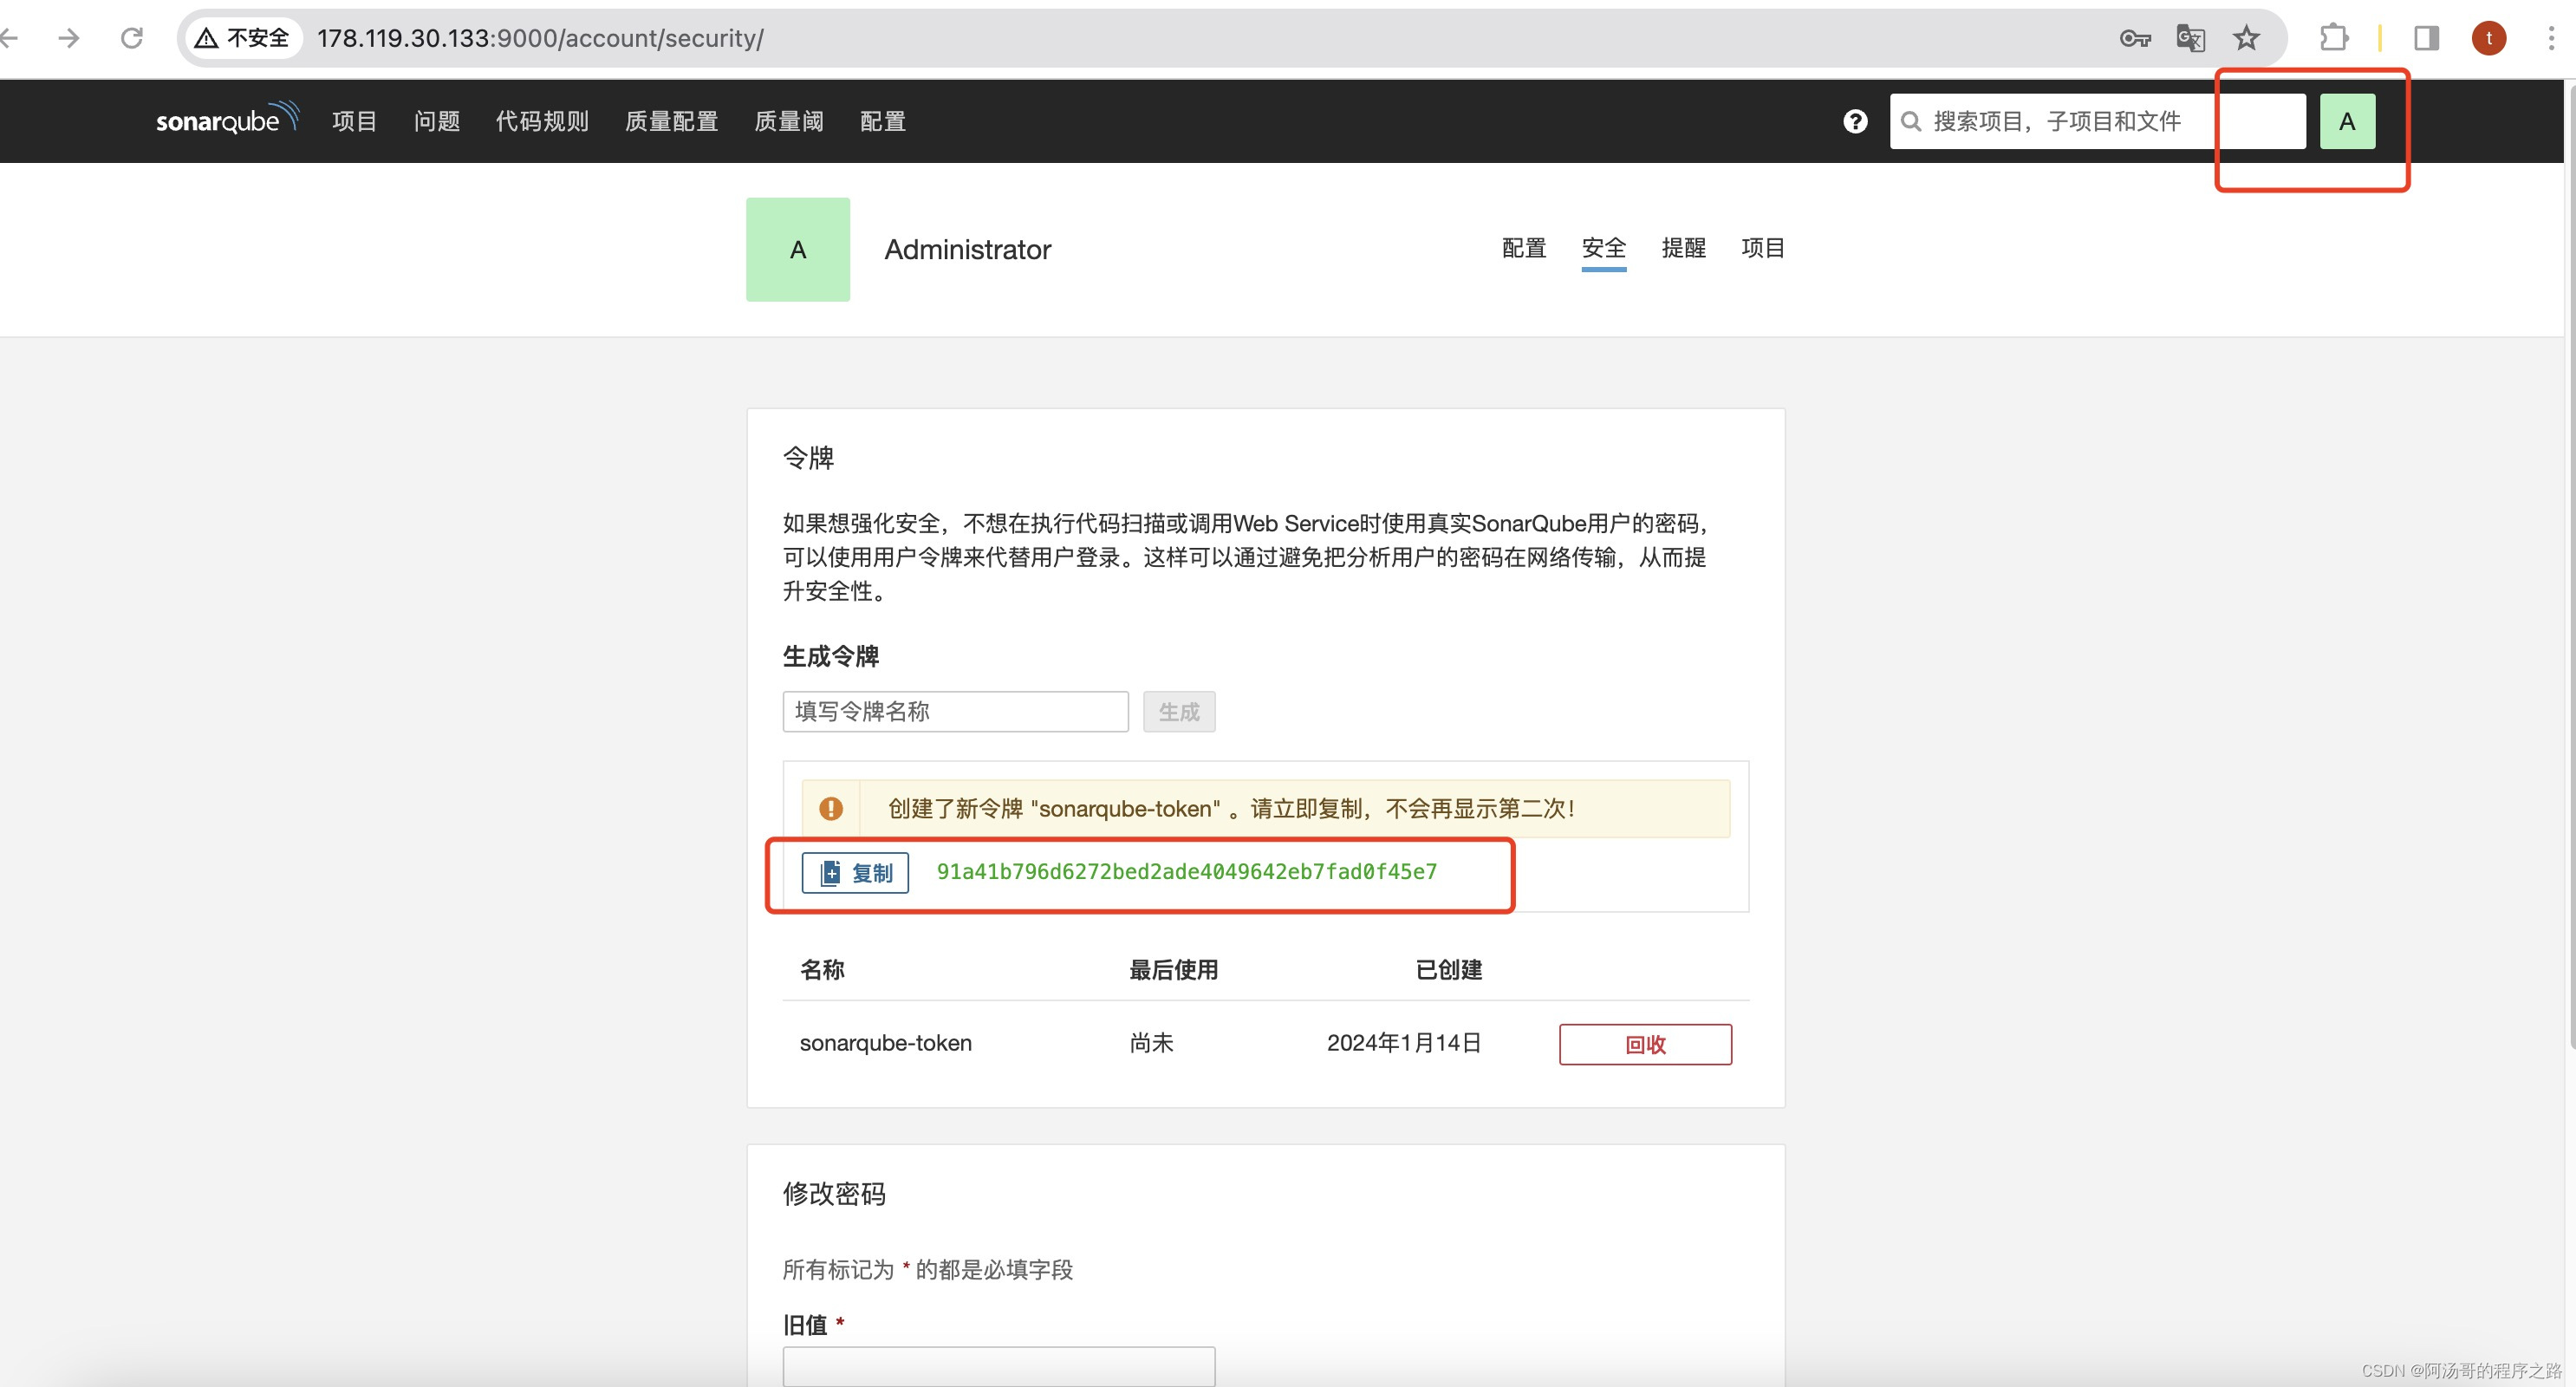Toggle the browser side panel icon
This screenshot has width=2576, height=1387.
pyautogui.click(x=2426, y=38)
